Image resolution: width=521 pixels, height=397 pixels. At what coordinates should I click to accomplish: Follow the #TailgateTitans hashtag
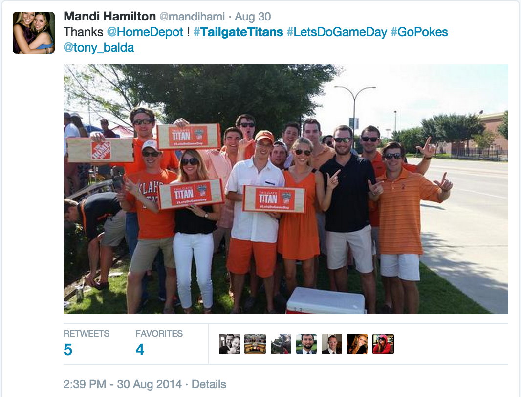click(238, 32)
